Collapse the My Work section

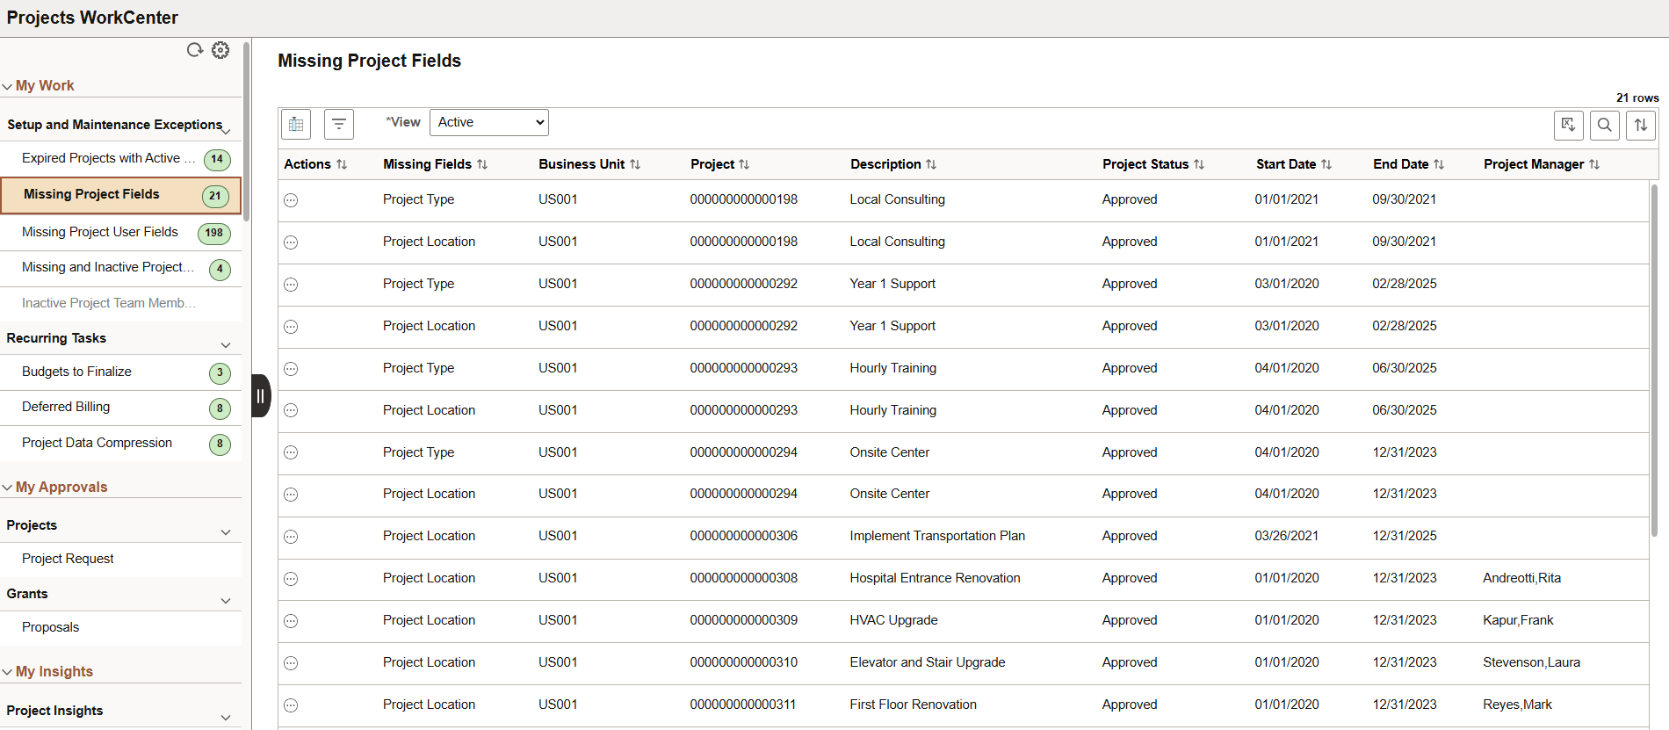(7, 86)
